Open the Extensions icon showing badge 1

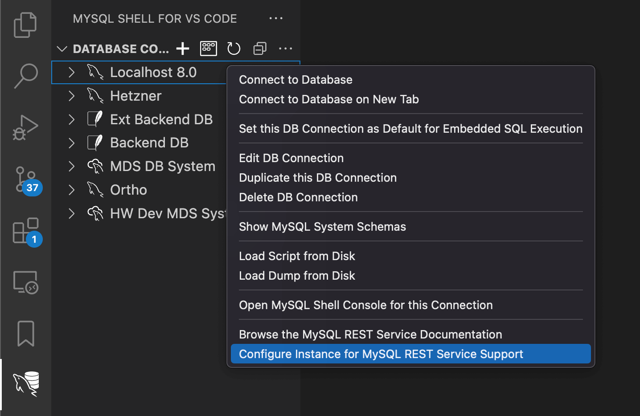[x=25, y=231]
